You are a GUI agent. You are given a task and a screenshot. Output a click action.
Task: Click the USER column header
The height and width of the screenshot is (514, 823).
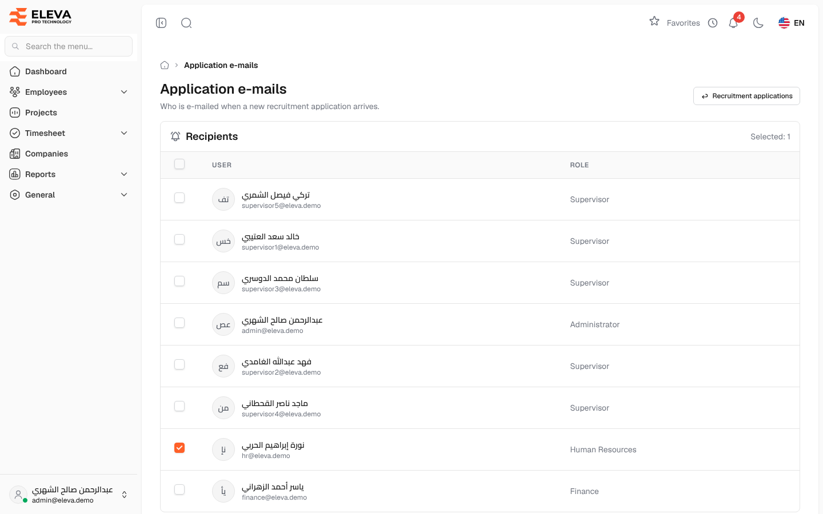click(222, 165)
